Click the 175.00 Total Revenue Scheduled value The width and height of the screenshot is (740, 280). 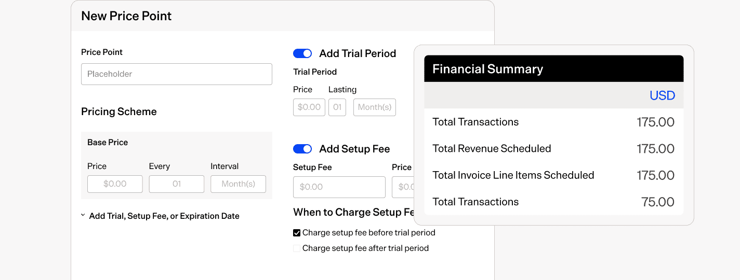[x=656, y=149]
